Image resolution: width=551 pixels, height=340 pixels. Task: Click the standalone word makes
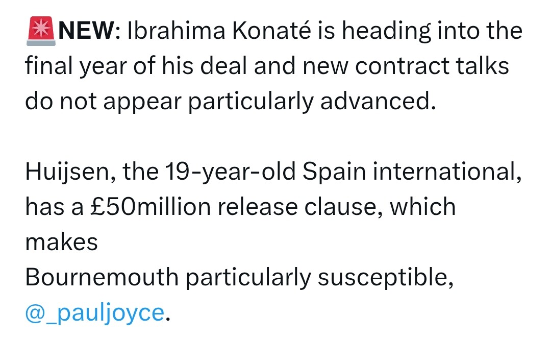point(62,242)
